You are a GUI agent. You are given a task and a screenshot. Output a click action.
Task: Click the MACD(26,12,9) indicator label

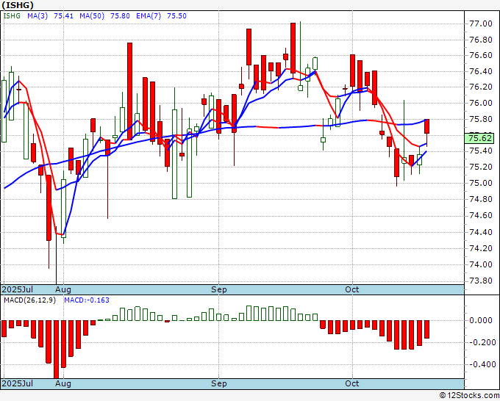click(29, 300)
